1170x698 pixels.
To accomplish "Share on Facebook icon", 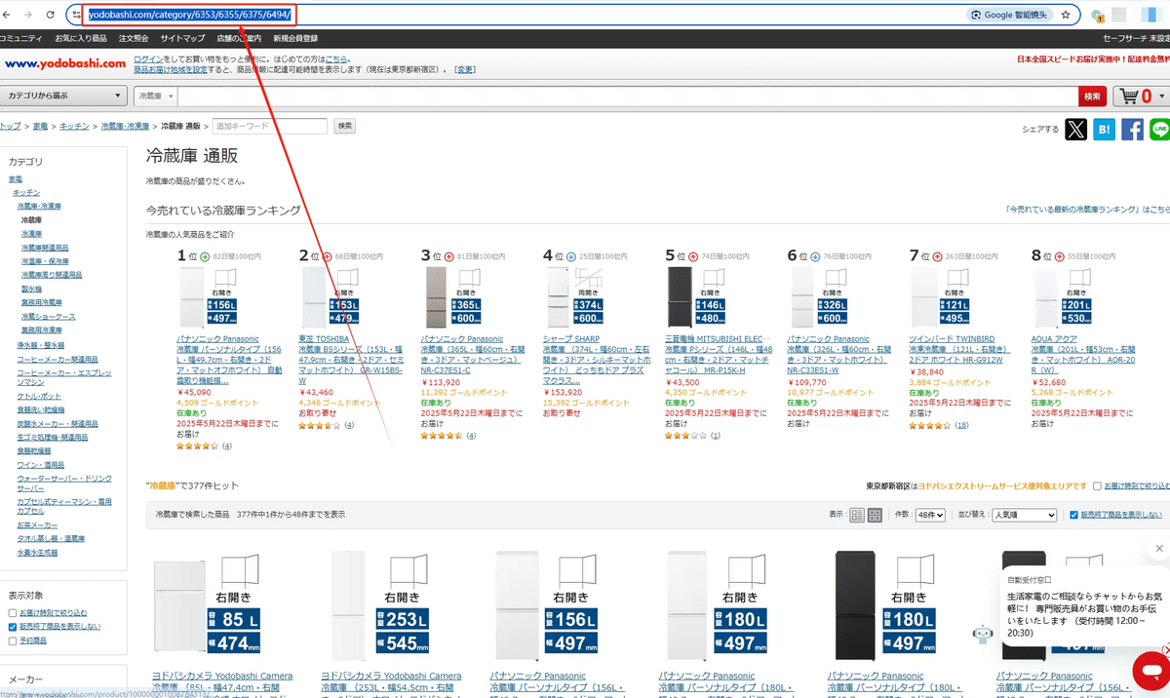I will point(1132,129).
